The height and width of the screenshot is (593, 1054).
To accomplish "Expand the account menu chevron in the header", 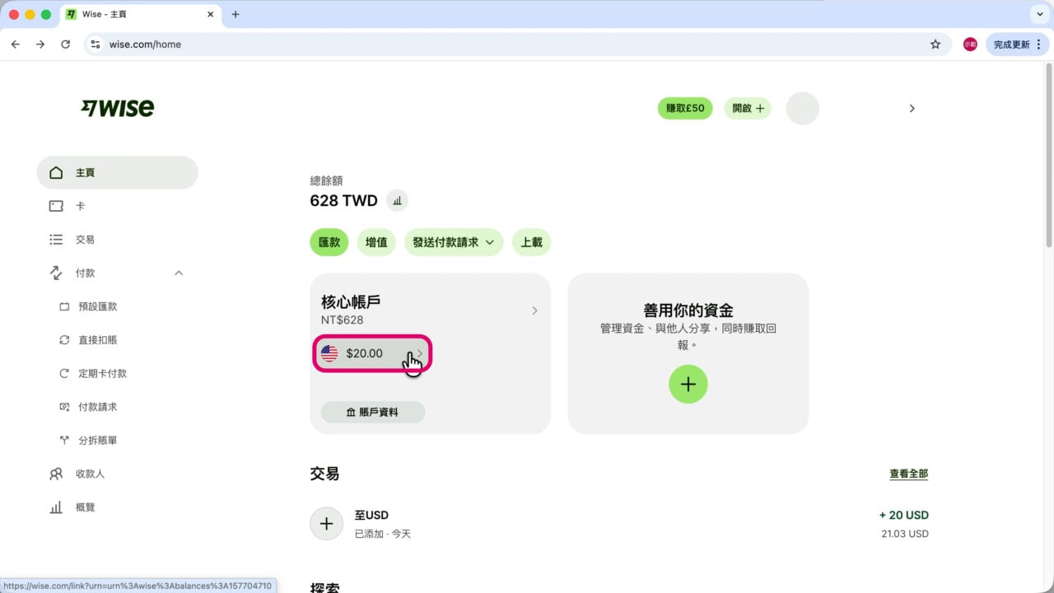I will (912, 108).
